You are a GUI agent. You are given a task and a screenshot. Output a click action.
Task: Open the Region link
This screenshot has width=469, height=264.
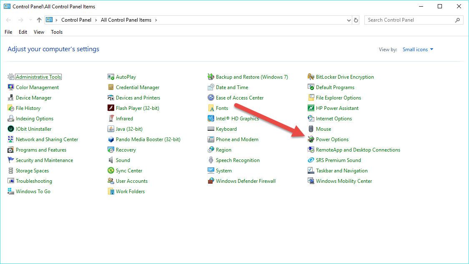click(x=223, y=150)
